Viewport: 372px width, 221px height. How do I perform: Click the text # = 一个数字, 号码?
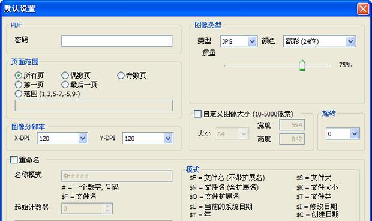[x=90, y=187]
